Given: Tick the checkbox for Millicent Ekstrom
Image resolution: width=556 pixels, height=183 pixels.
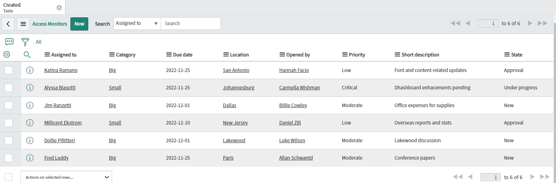Looking at the screenshot, I should pos(9,123).
